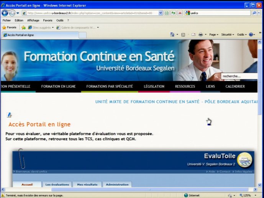Click the Accès Portail en ligne heading
Viewport: 264px width, 198px height.
click(x=39, y=124)
